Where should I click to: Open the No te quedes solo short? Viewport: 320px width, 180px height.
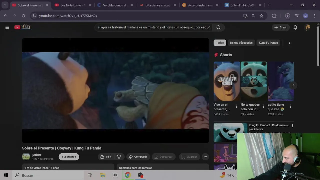254,81
